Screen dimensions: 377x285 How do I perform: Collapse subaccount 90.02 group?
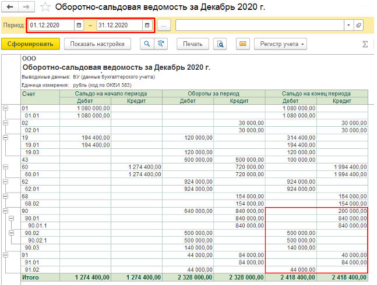(x=11, y=233)
